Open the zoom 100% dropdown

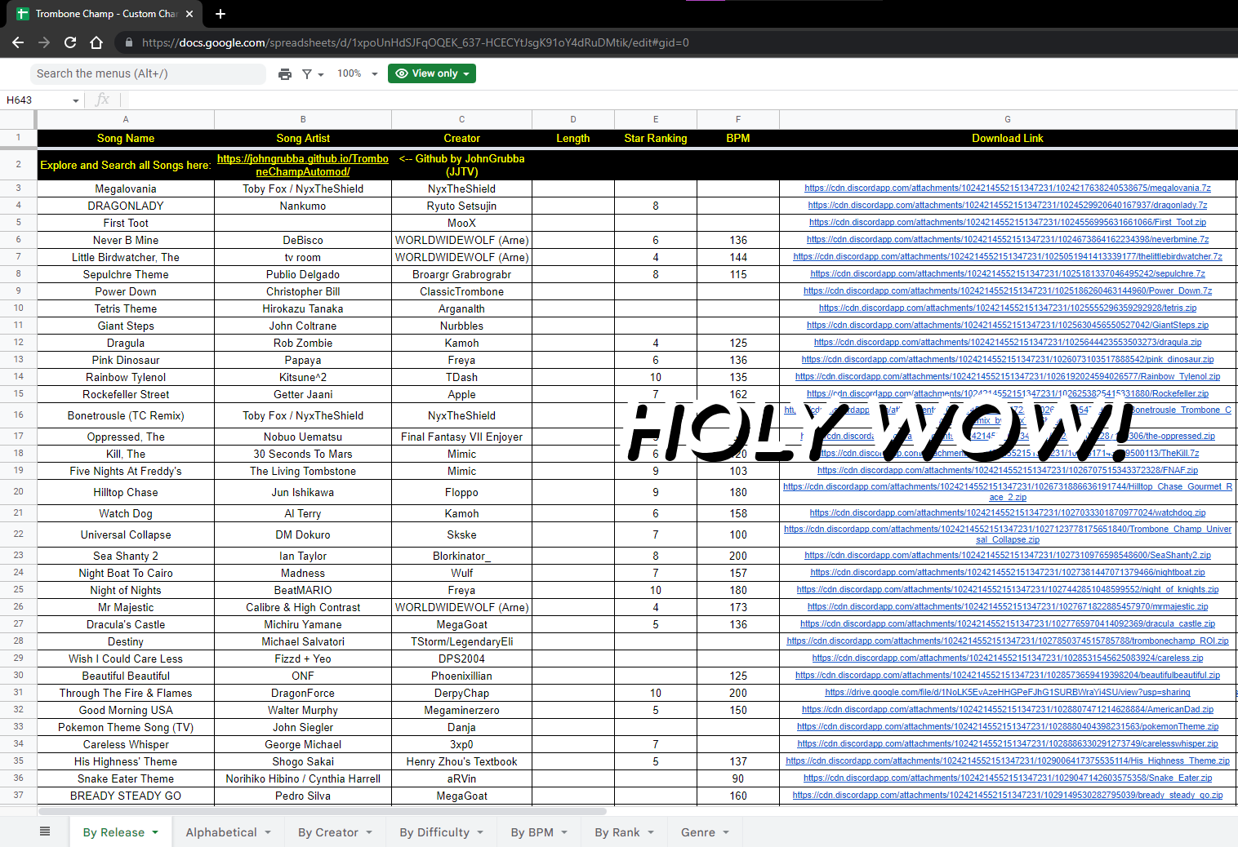[x=358, y=73]
